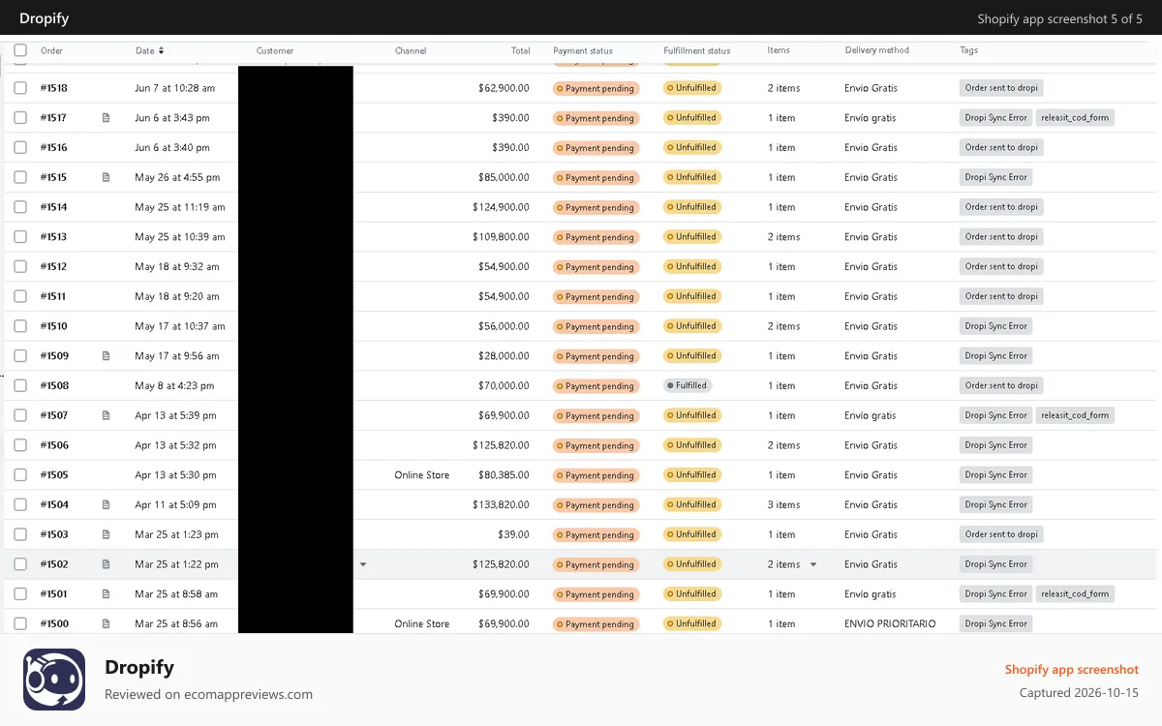Click the $39.00 total on order #1503

point(514,534)
